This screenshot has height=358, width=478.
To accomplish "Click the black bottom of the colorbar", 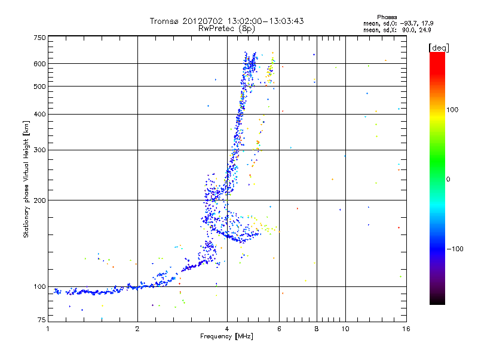I will pyautogui.click(x=437, y=300).
